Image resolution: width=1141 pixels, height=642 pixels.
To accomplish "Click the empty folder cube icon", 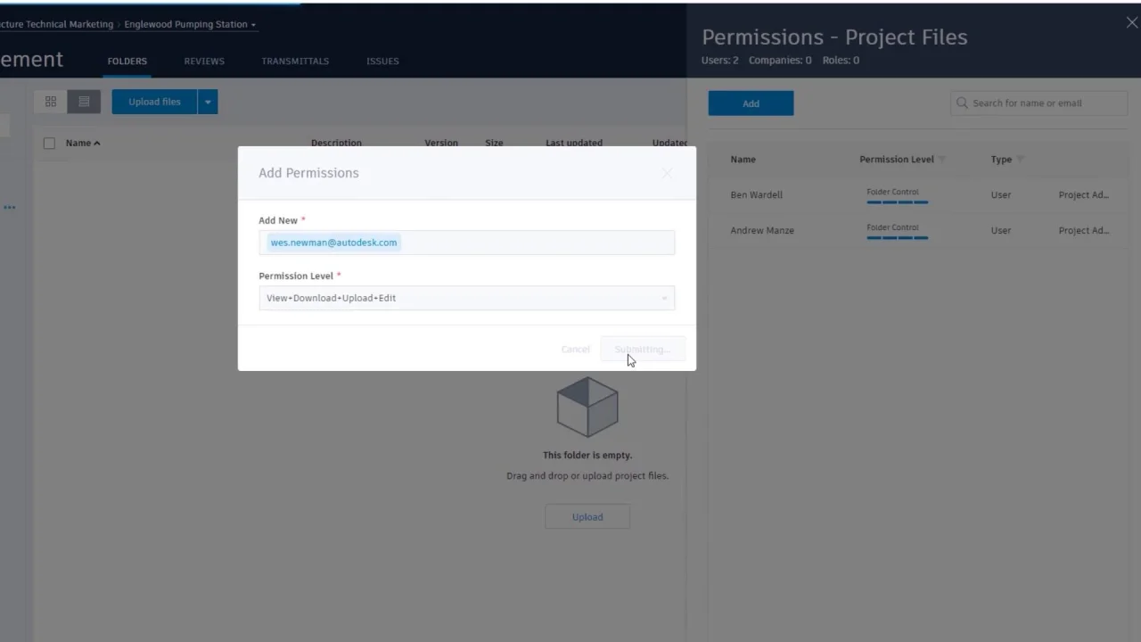I will pos(587,407).
